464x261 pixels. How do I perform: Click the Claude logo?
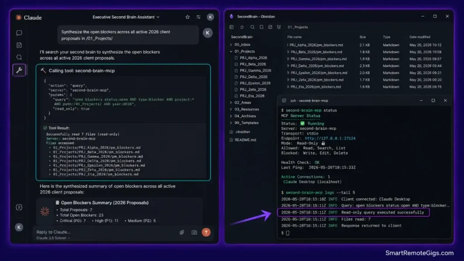pos(29,18)
